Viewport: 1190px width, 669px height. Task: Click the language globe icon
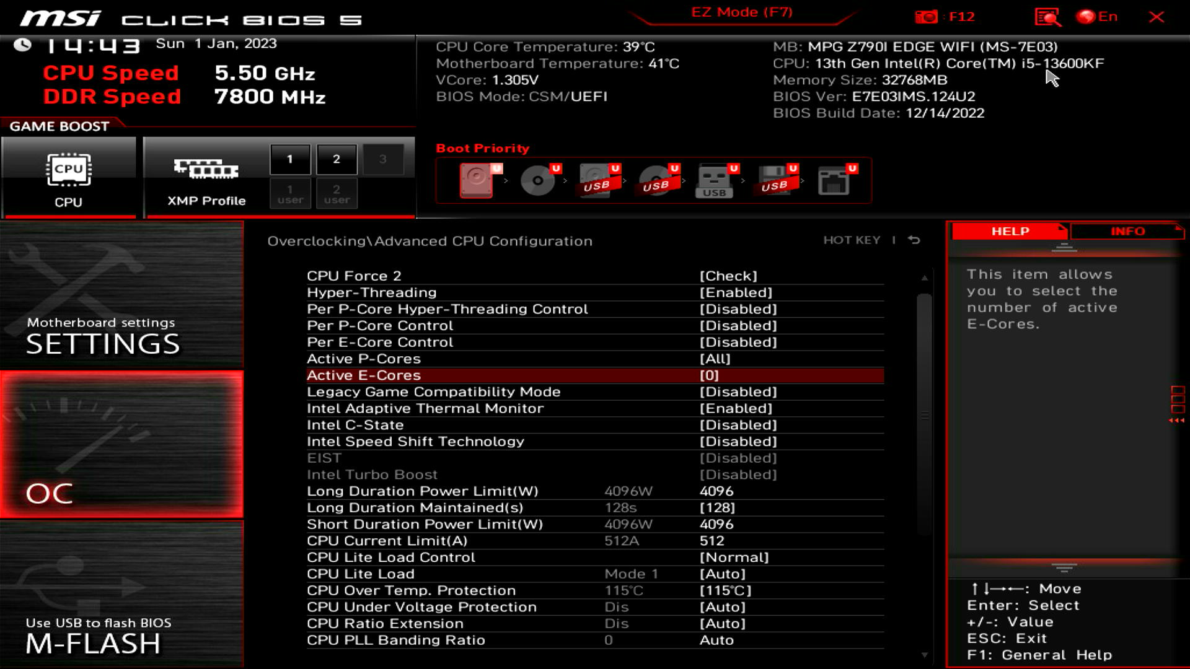tap(1085, 17)
